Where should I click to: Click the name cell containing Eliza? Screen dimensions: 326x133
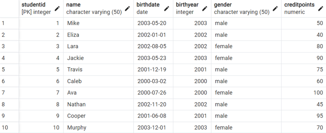(x=98, y=35)
